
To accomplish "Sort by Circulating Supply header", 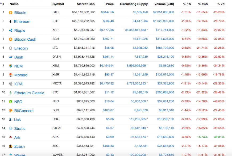I will pyautogui.click(x=134, y=4).
